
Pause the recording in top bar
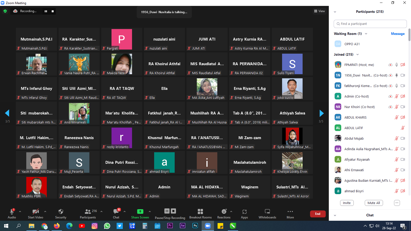[46, 11]
